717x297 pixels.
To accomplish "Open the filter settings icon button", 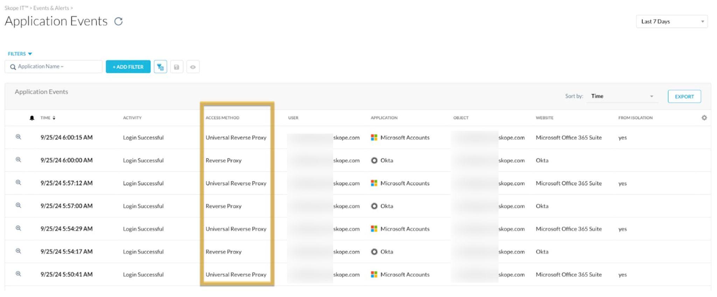I will coord(160,67).
